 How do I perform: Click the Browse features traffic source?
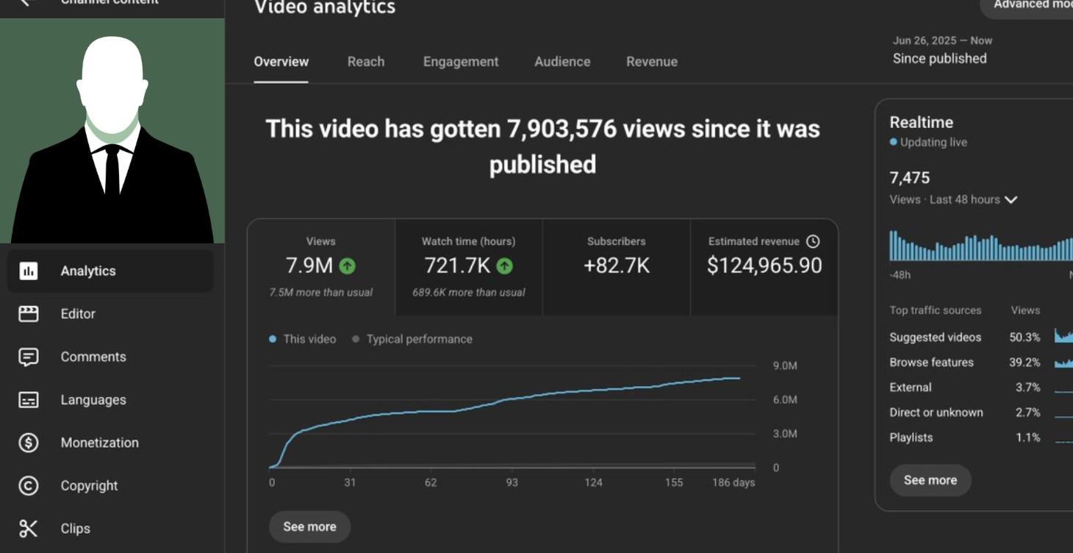932,363
